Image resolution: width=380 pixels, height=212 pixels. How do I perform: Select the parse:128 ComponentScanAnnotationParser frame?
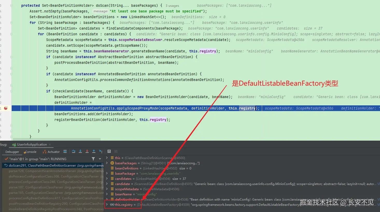pyautogui.click(x=53, y=171)
